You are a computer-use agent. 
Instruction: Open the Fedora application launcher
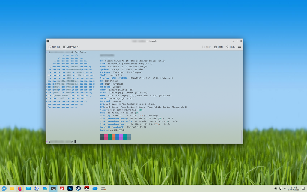point(4,188)
